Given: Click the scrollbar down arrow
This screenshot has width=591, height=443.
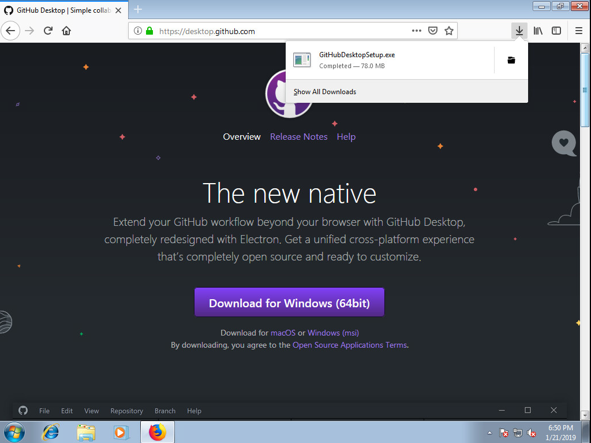Looking at the screenshot, I should tap(585, 415).
